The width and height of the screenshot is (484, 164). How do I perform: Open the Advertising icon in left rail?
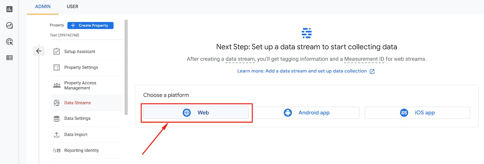pyautogui.click(x=9, y=42)
